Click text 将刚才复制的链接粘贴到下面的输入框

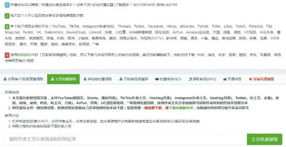click(x=42, y=126)
